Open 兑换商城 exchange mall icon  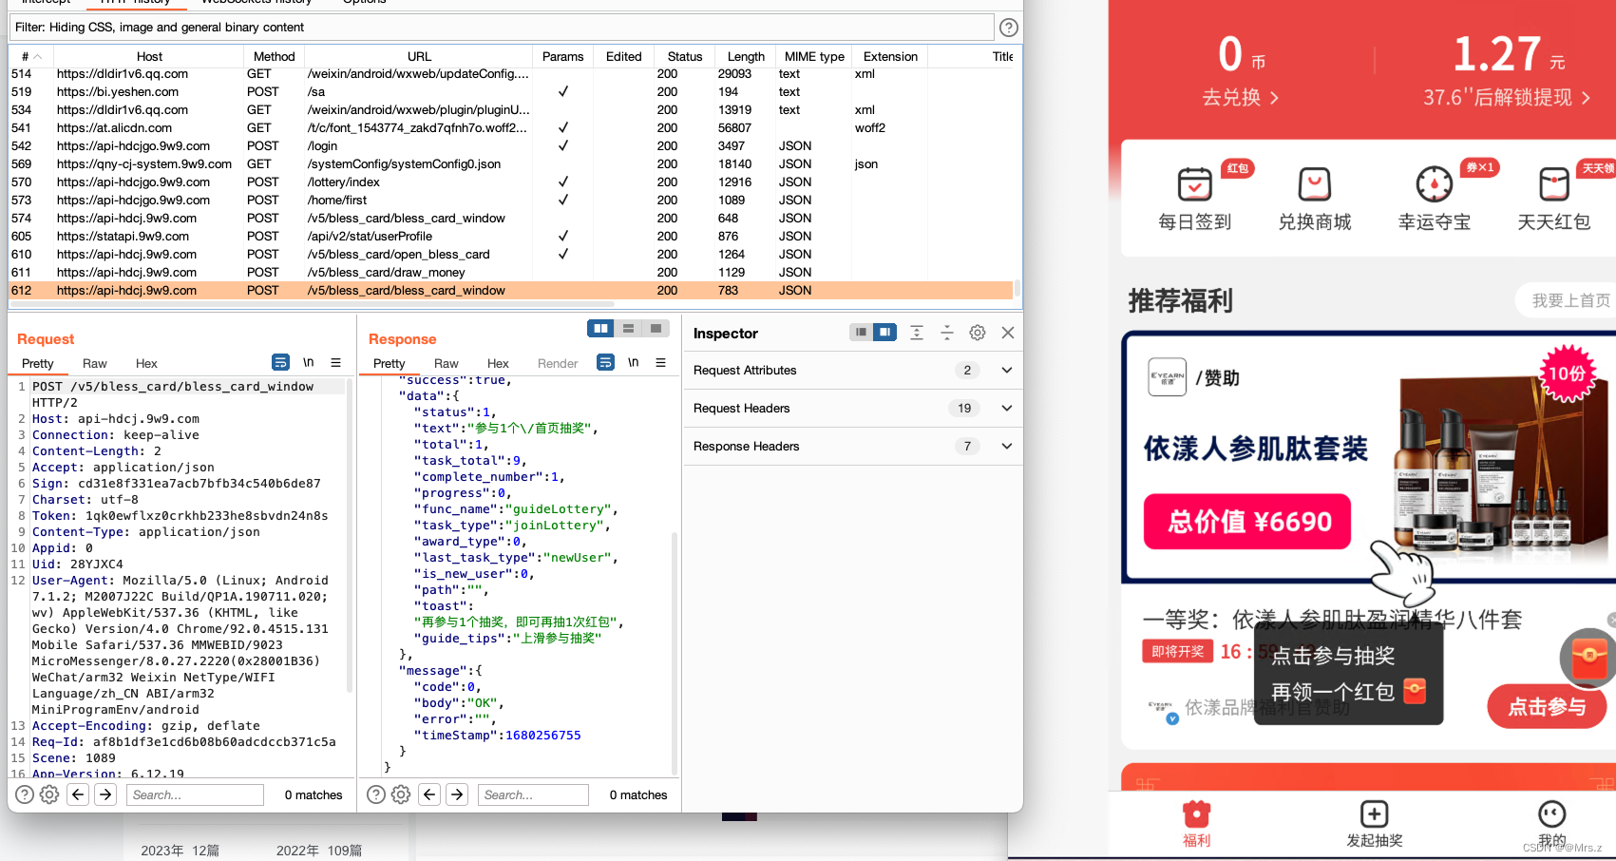[x=1314, y=199]
